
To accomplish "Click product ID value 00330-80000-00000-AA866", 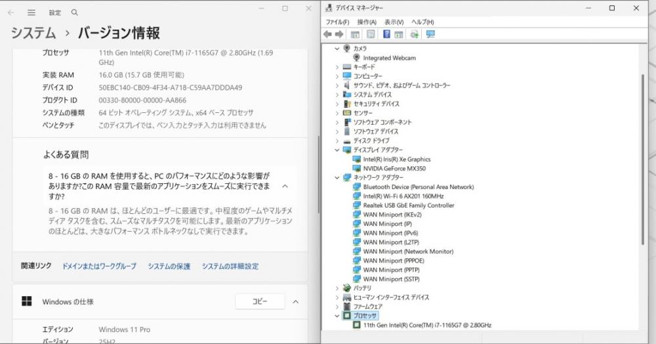I will pyautogui.click(x=142, y=100).
